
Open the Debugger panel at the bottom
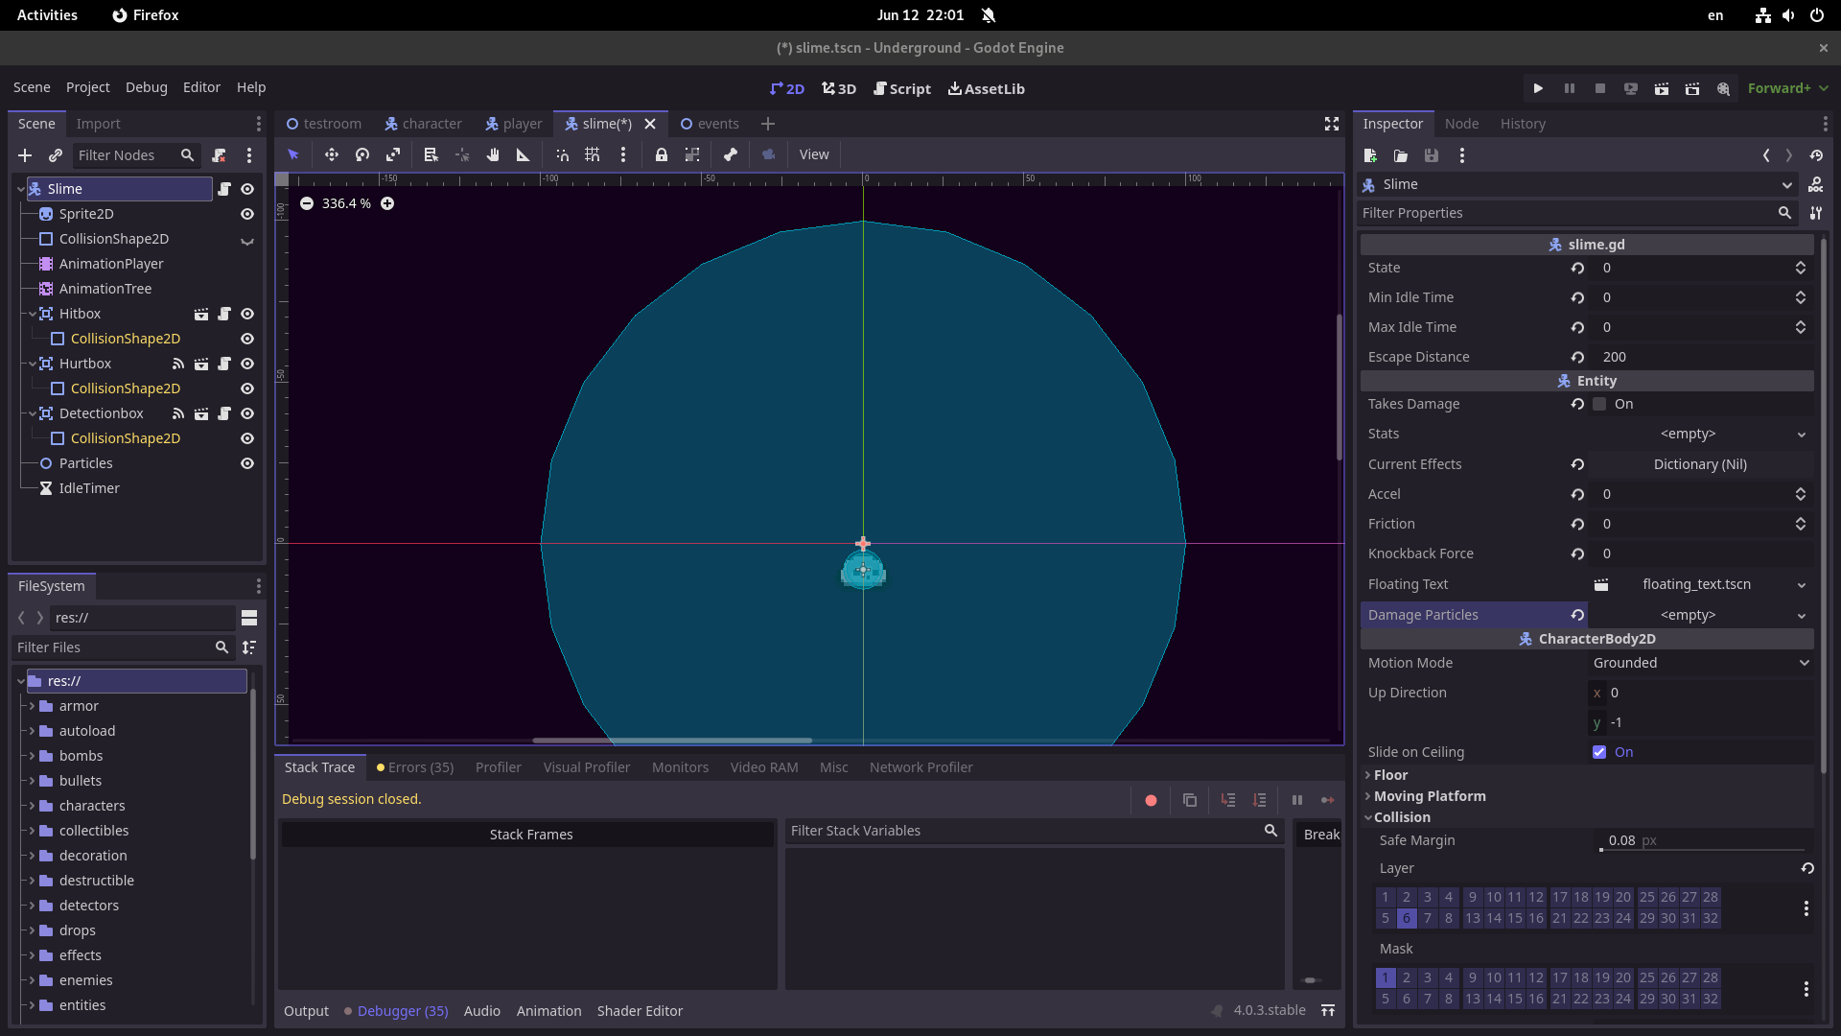coord(401,1010)
